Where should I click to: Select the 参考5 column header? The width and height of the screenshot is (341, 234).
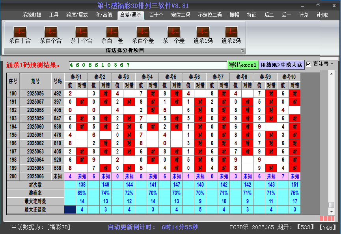170,77
